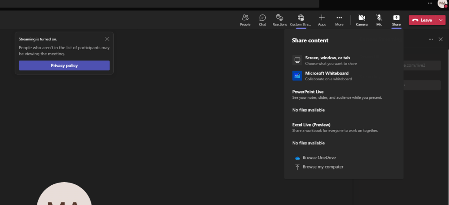The height and width of the screenshot is (205, 449).
Task: Select Microsoft Whiteboard to collaborate
Action: tap(326, 76)
